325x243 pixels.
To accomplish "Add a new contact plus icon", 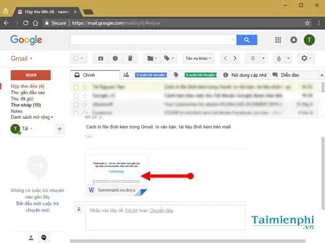I will (x=60, y=129).
